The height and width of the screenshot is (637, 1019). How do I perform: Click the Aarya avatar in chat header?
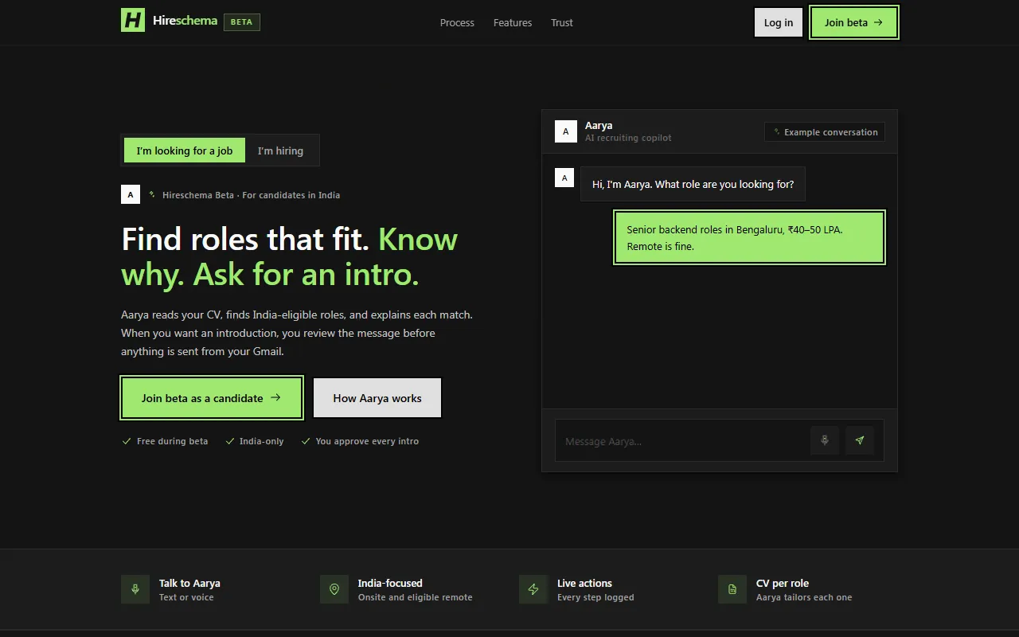(x=566, y=131)
